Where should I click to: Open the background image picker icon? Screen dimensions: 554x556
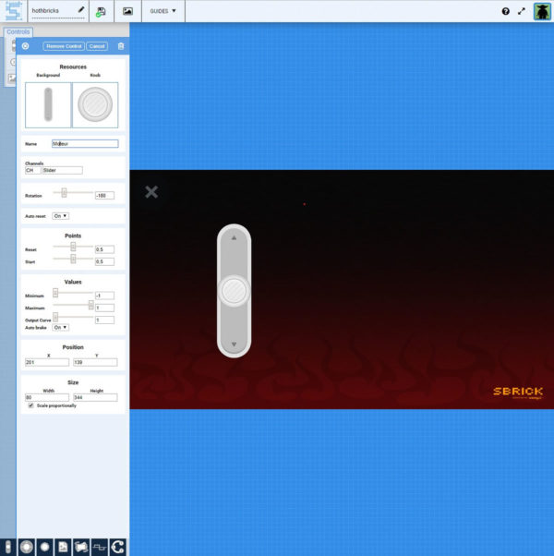coord(127,11)
